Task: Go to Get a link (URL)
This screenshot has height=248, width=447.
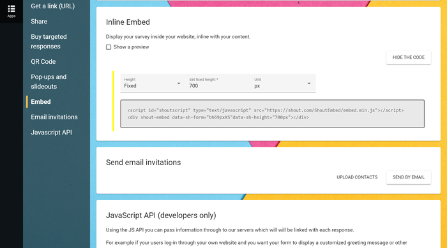Action: (x=53, y=6)
